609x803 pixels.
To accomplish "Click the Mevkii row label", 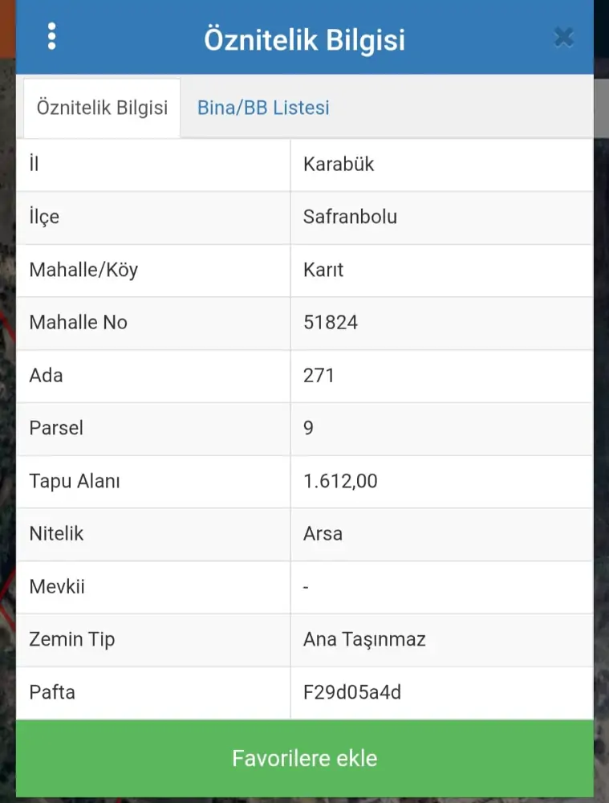I will point(57,586).
